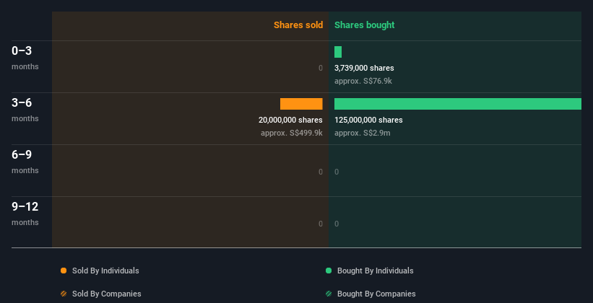The width and height of the screenshot is (593, 303).
Task: Select the approx. S$76.9k amount
Action: (363, 82)
